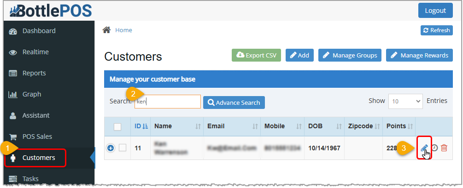The height and width of the screenshot is (188, 463).
Task: Click the Advance Search button
Action: (234, 103)
